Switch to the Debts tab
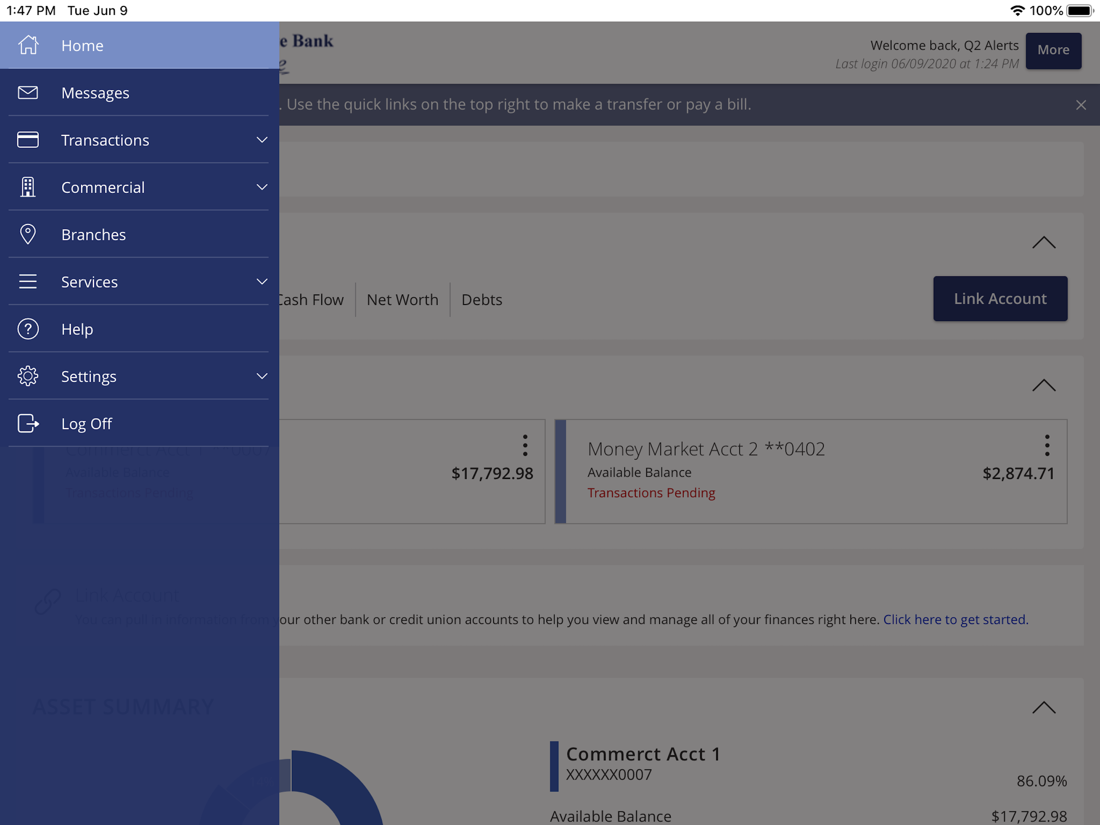The image size is (1100, 825). (482, 300)
